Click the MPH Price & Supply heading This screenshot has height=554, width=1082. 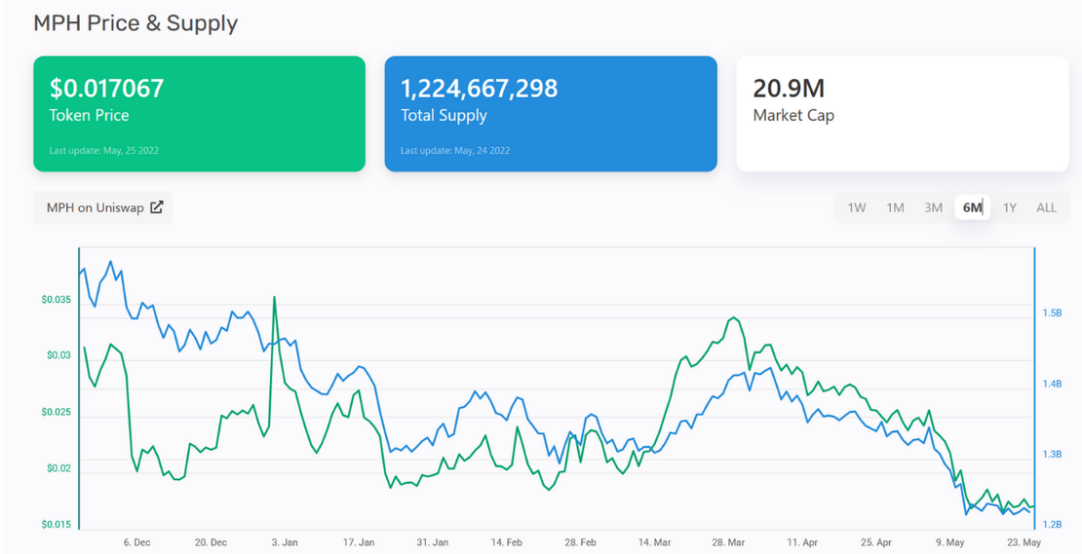135,22
